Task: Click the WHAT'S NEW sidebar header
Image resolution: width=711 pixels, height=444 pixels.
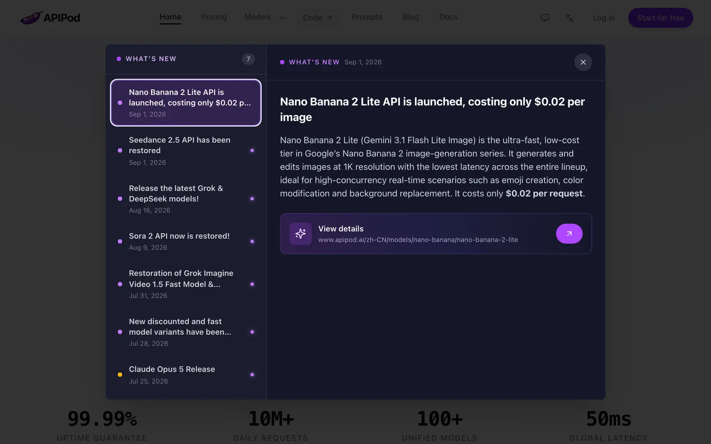Action: 151,59
